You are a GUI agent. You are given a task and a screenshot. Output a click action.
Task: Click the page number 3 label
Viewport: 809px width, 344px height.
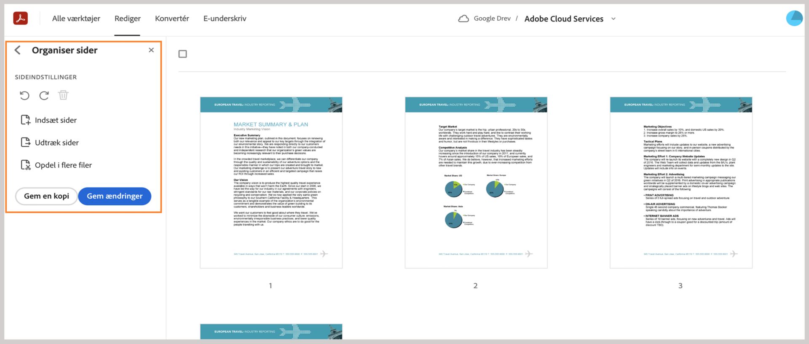tap(680, 286)
